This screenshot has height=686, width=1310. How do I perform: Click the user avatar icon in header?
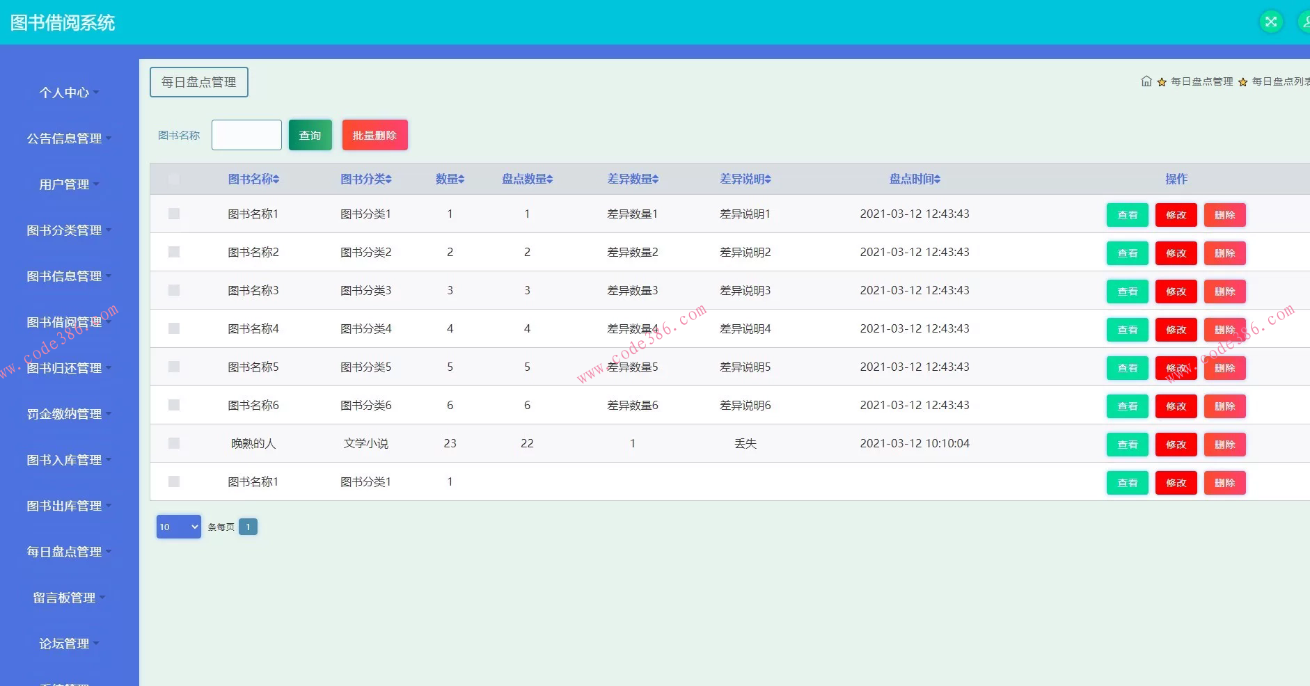(1304, 22)
